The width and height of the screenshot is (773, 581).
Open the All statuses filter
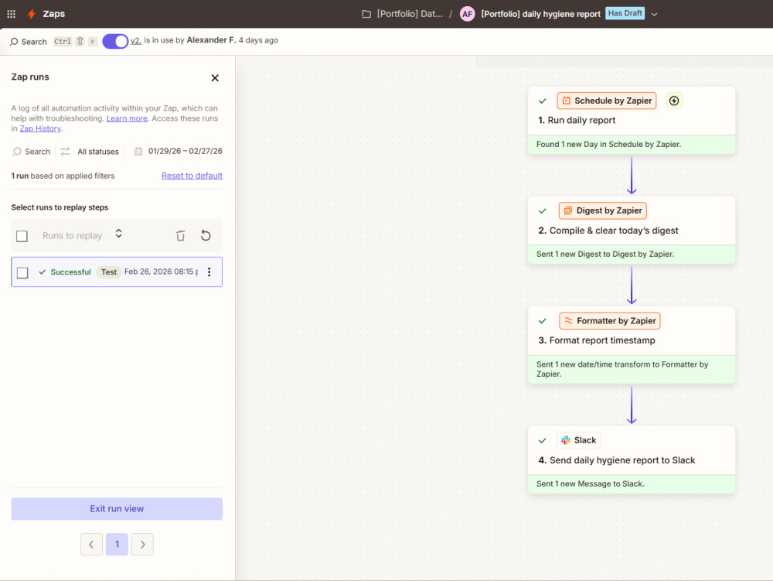coord(98,152)
